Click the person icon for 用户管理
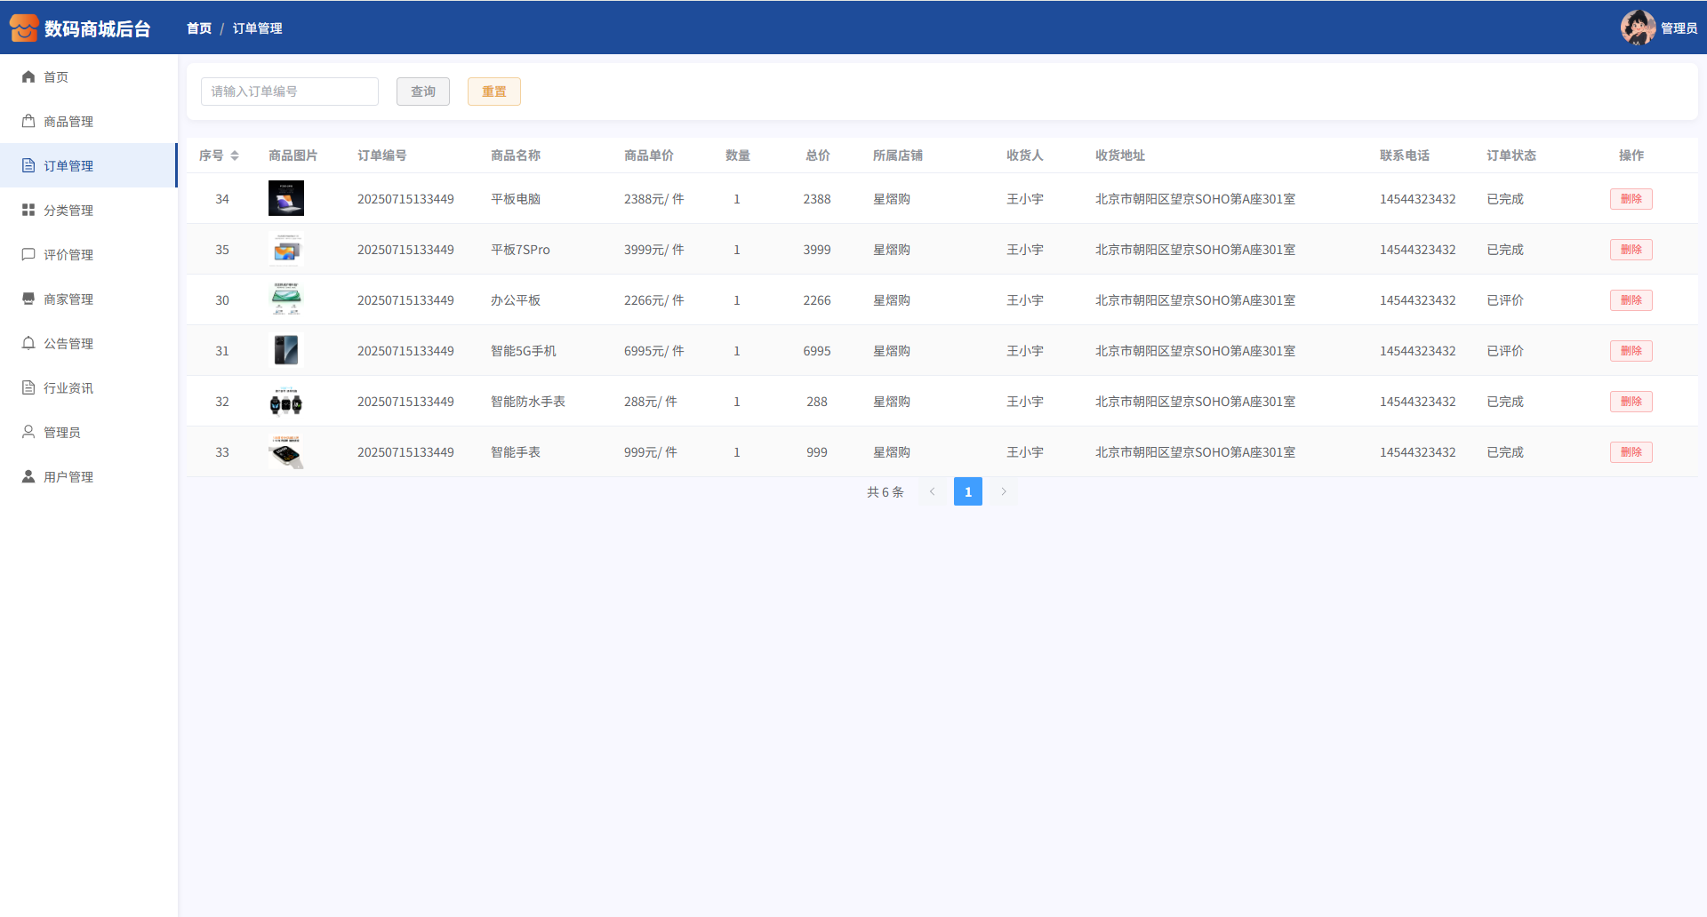The width and height of the screenshot is (1707, 917). [x=28, y=477]
